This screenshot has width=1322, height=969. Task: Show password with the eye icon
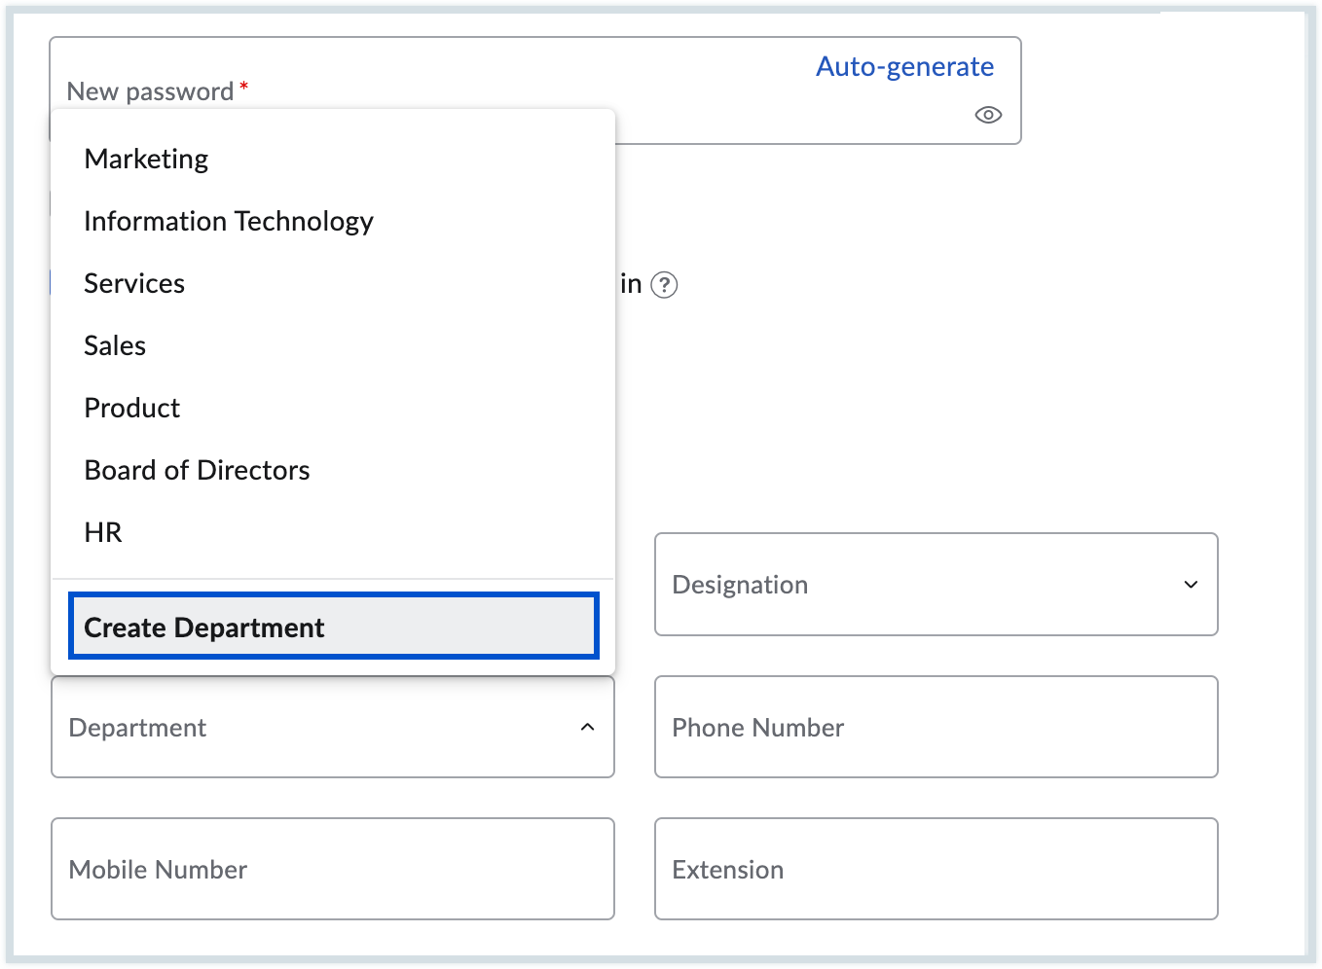[988, 115]
